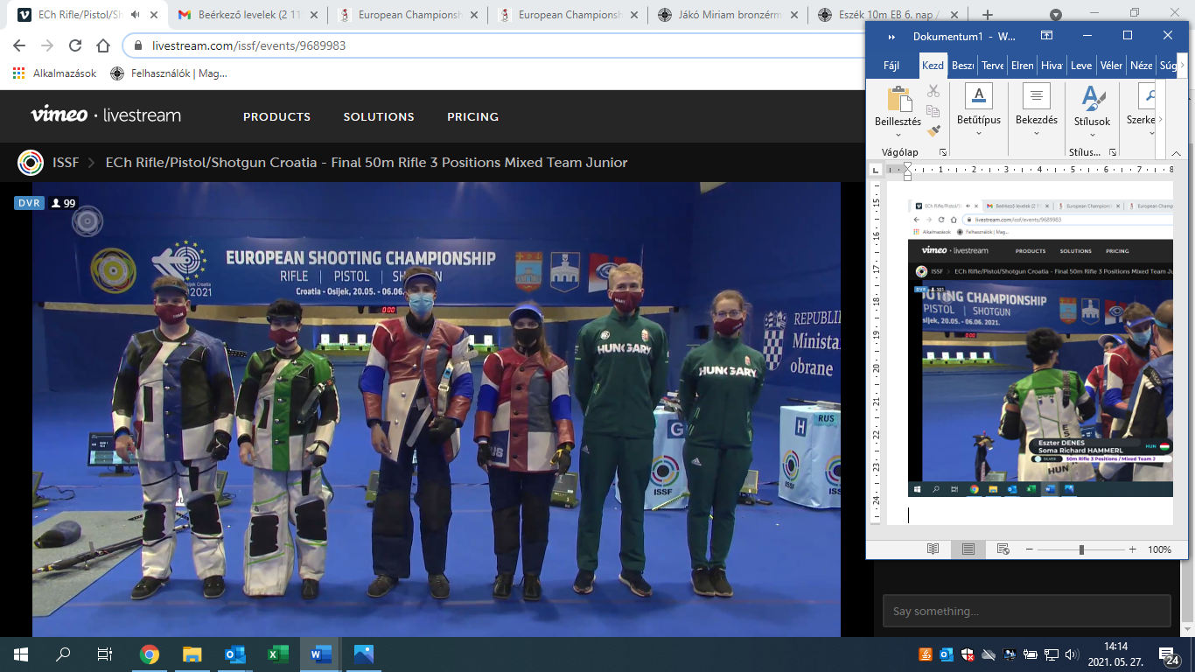Open the Stílusok group dialog launcher
Screen dimensions: 1195x672
pos(1113,152)
